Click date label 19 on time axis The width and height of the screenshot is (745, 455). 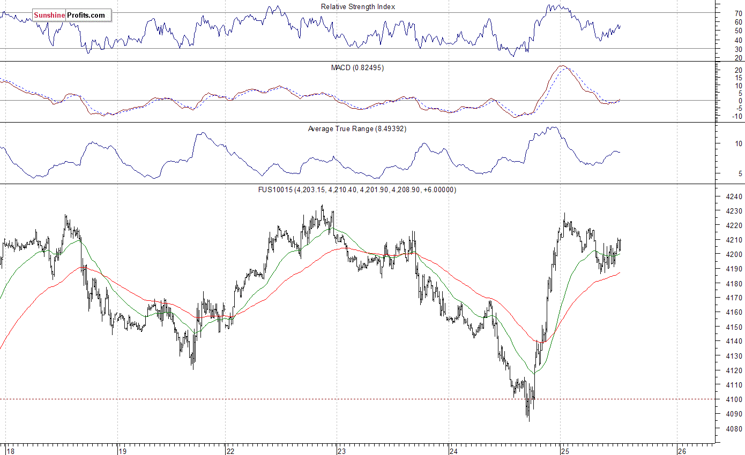pyautogui.click(x=124, y=451)
